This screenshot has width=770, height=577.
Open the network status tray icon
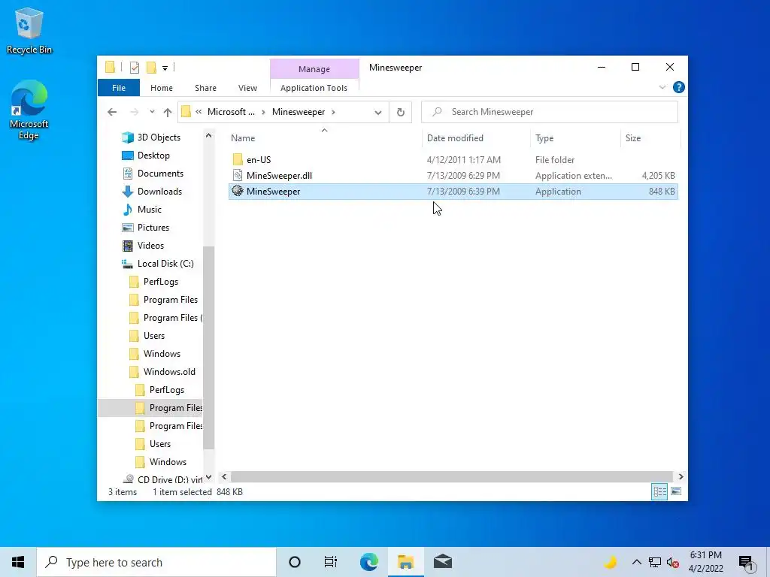(655, 562)
